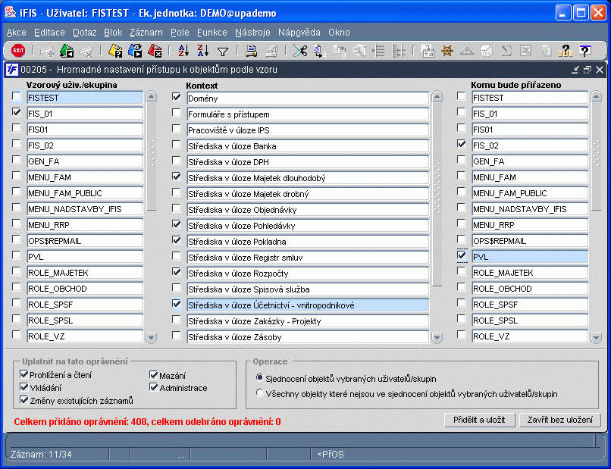Click ROLE_OBCHOD field in Komu bude přiřazeno list
611x469 pixels.
pos(530,289)
